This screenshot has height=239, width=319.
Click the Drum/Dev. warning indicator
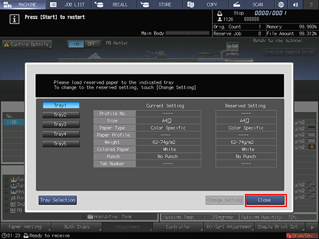click(302, 235)
